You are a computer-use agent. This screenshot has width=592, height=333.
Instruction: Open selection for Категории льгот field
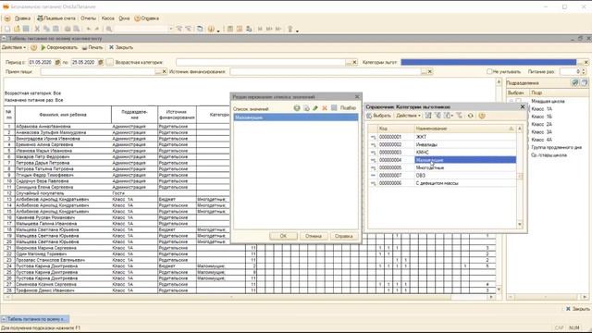pos(580,62)
